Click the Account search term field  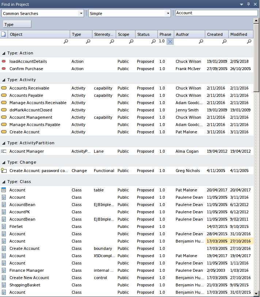click(216, 13)
